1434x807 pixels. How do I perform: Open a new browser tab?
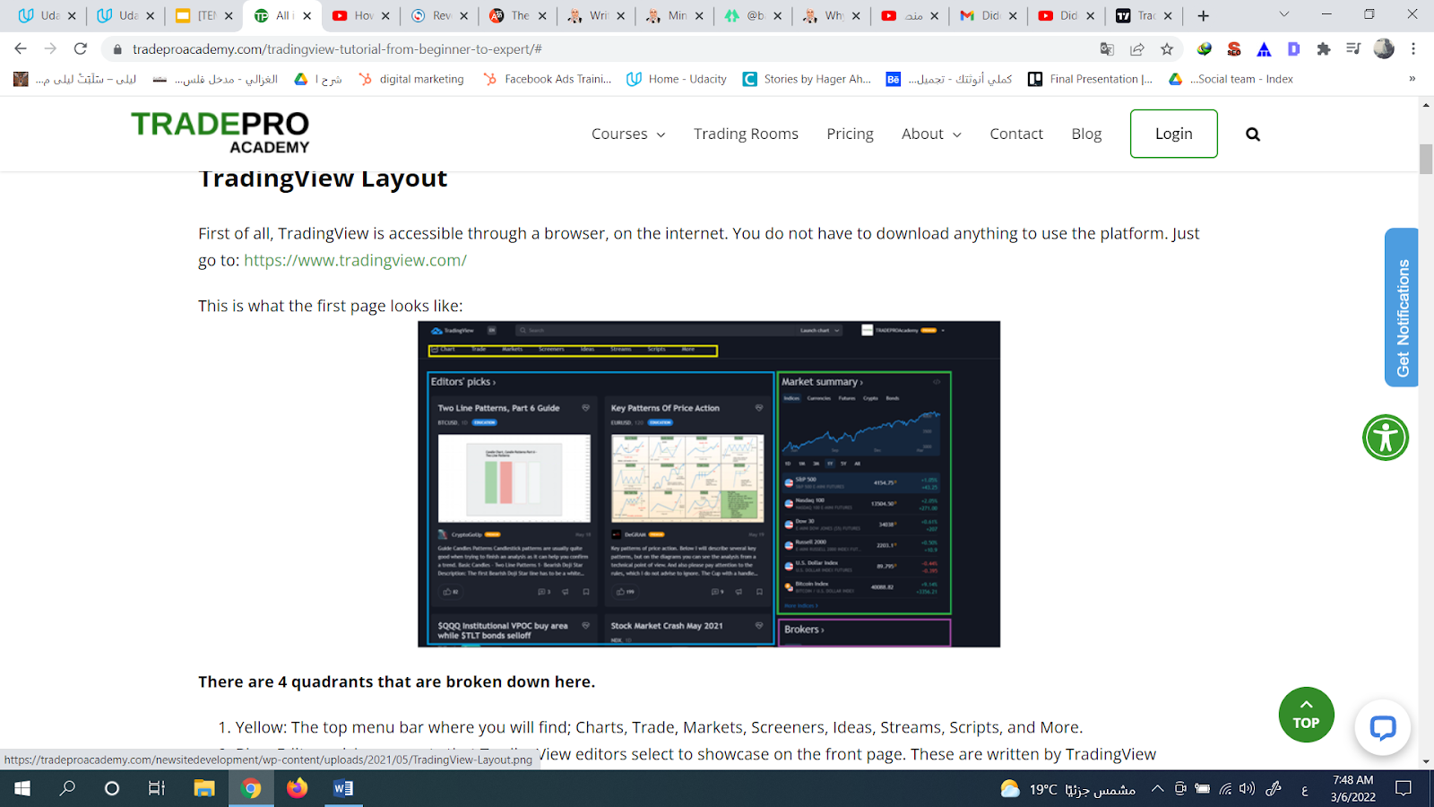pos(1203,15)
